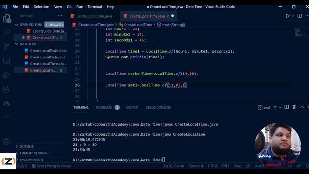The width and height of the screenshot is (309, 174).
Task: Open the Help menu
Action: pyautogui.click(x=111, y=7)
